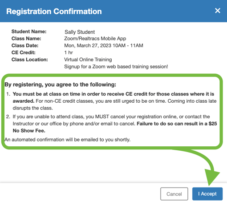
Task: Select the 1 hr credit value
Action: click(69, 52)
